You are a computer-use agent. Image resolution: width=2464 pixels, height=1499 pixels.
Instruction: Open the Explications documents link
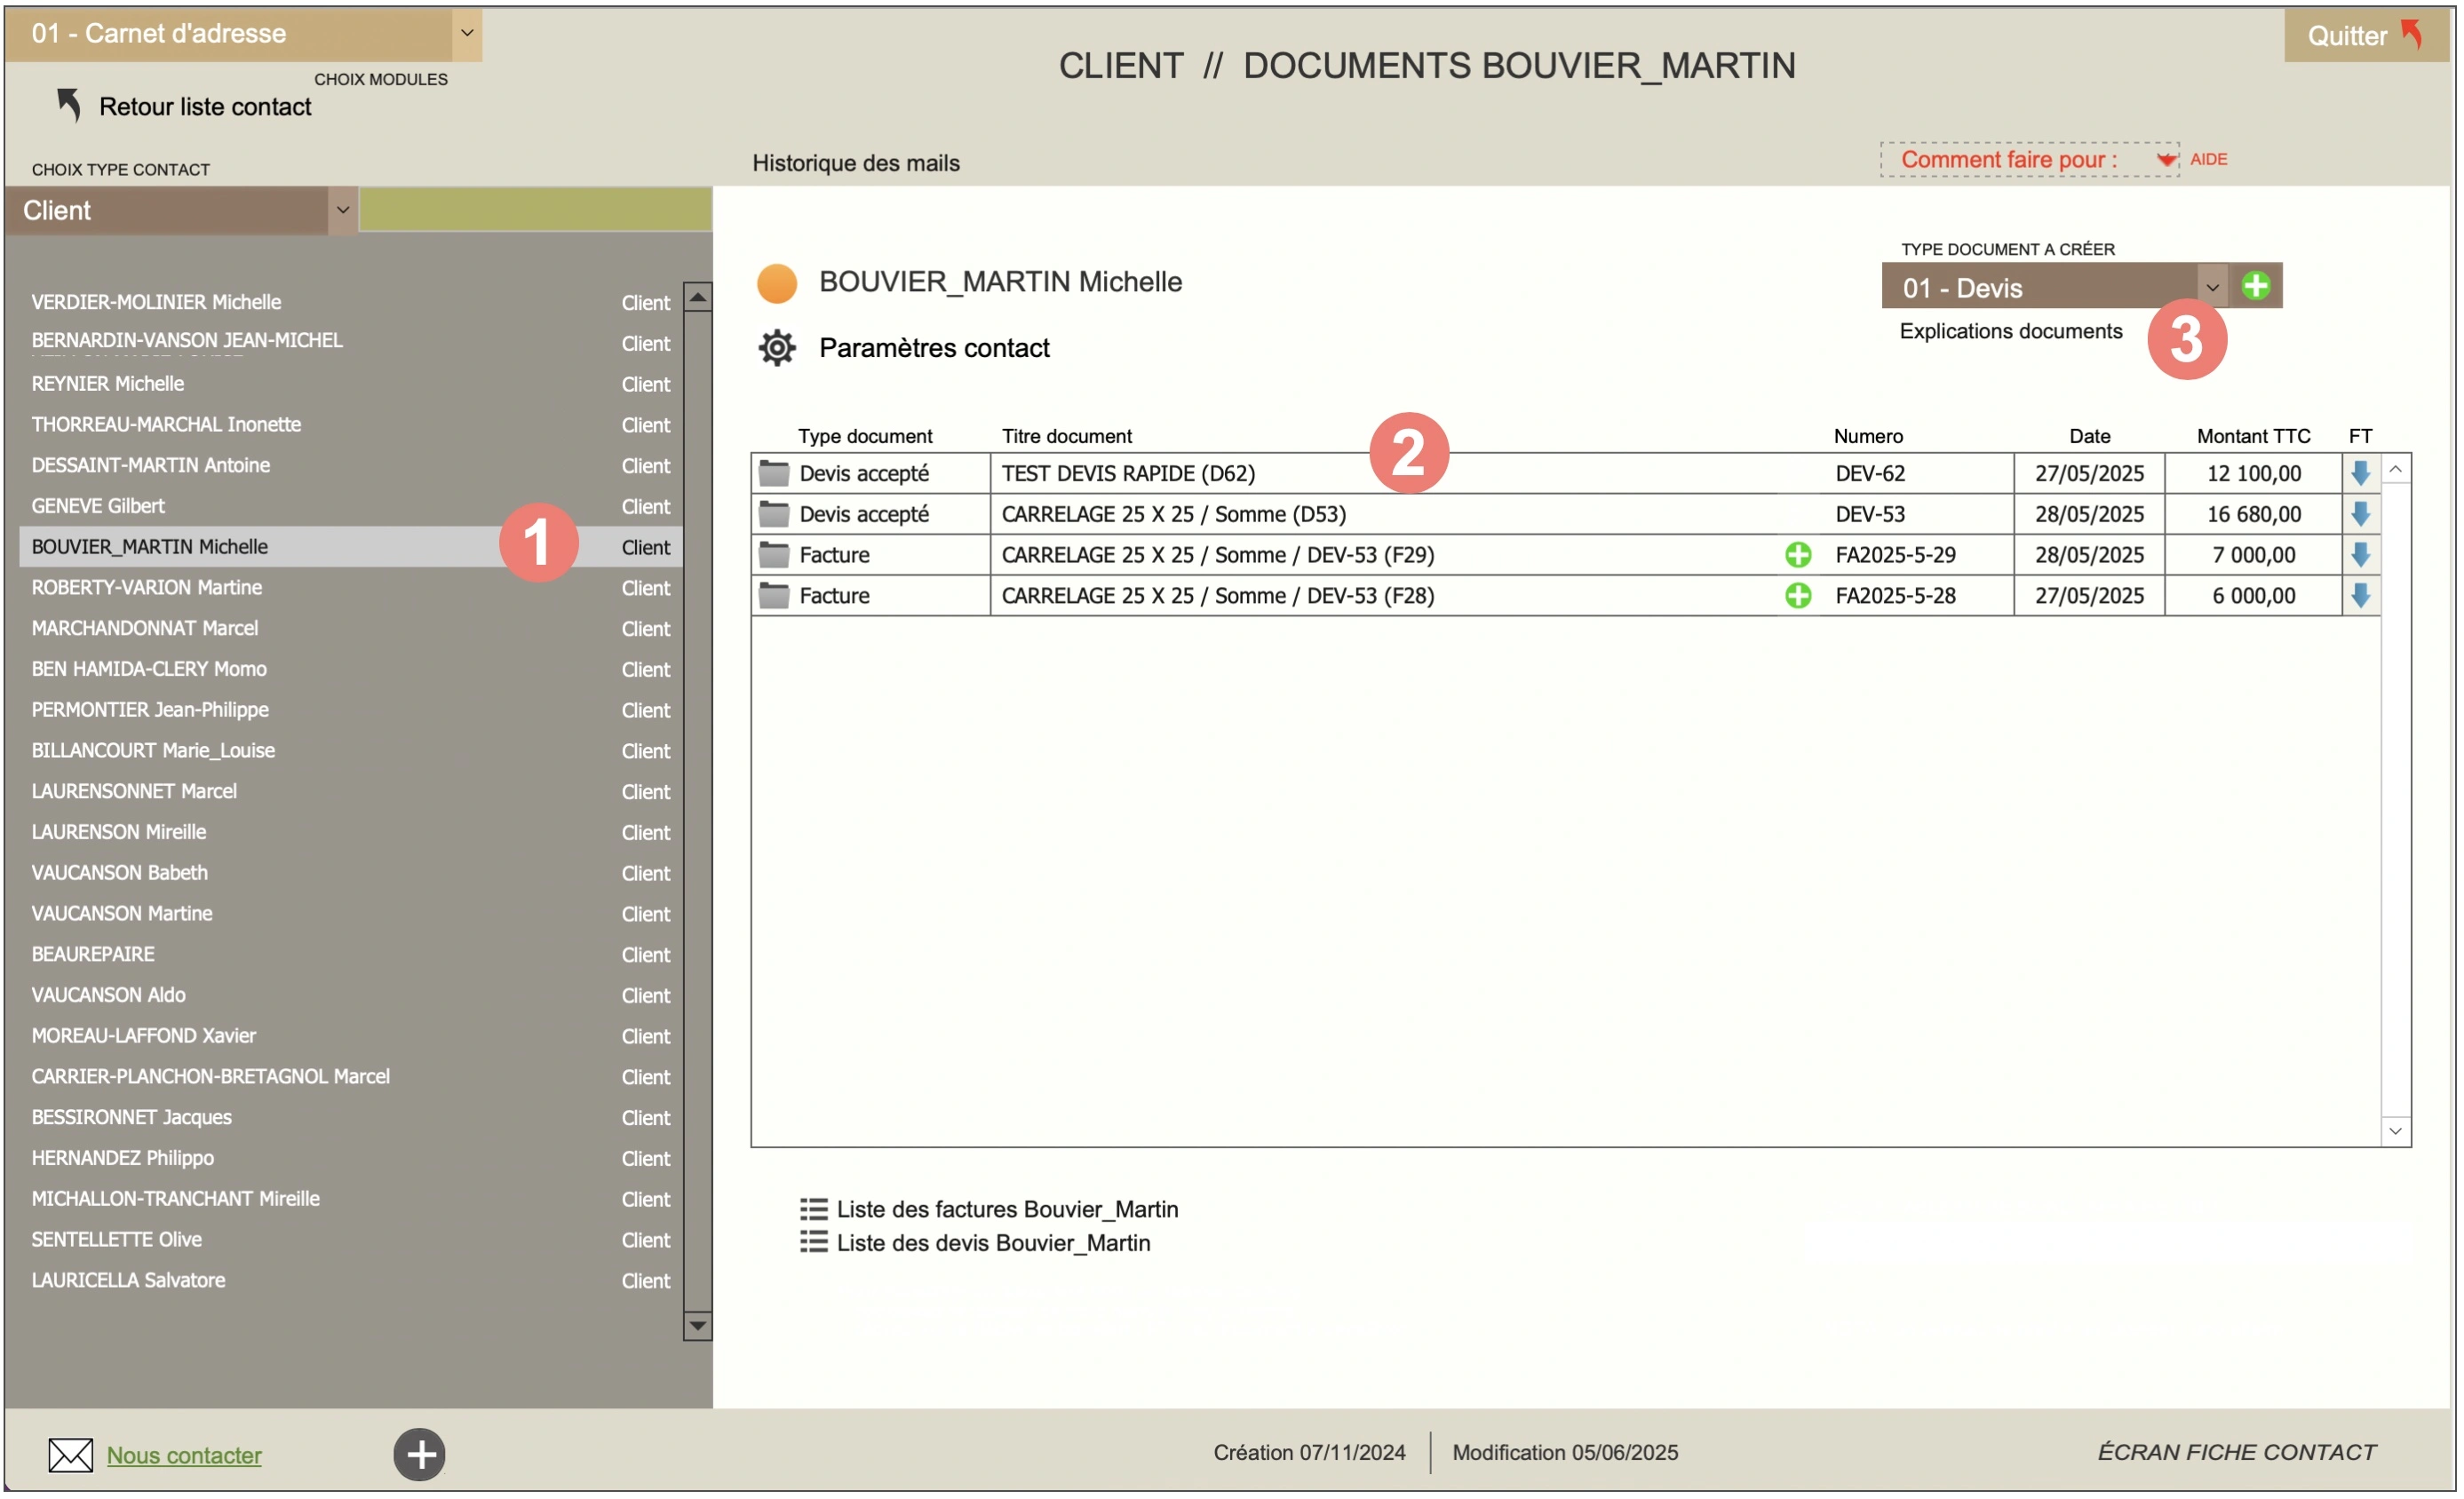[x=2010, y=331]
